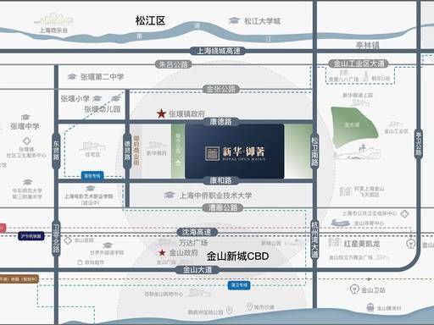Click the 金山大道 road label
The image size is (434, 325).
click(198, 270)
